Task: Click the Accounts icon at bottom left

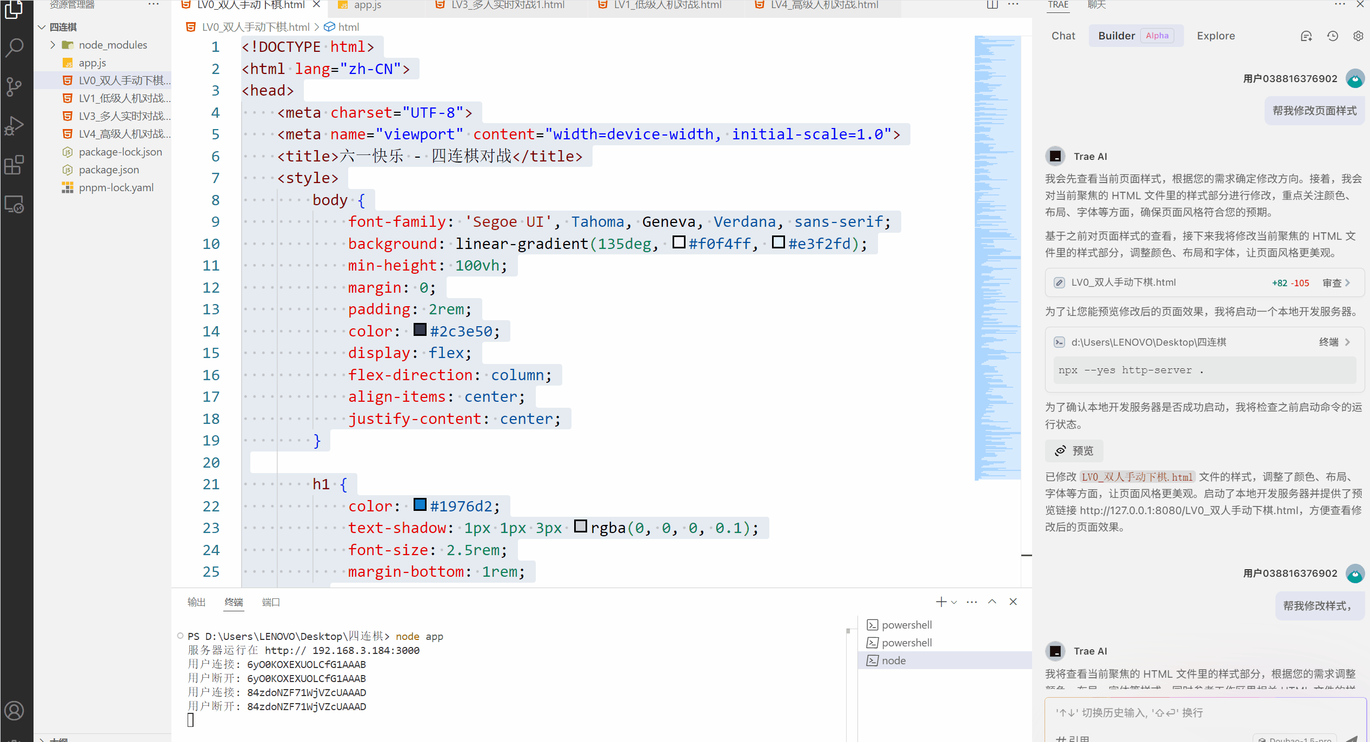Action: (15, 711)
